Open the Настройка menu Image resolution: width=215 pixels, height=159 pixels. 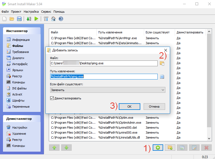[x=31, y=12]
